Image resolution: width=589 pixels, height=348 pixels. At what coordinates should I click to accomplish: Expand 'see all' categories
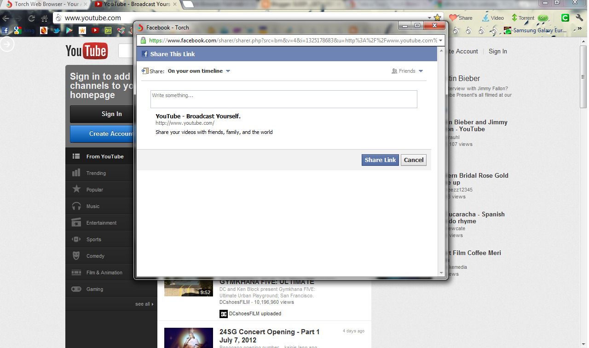click(144, 304)
